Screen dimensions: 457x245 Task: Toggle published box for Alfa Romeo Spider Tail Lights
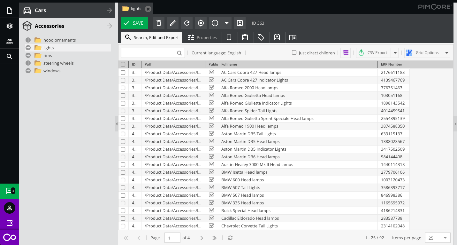(211, 110)
